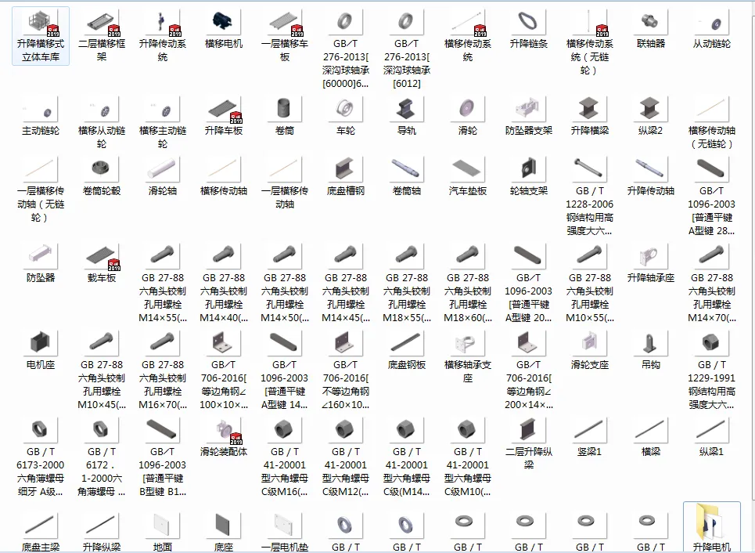Image resolution: width=755 pixels, height=553 pixels.
Task: Select the 滑轮支座 part icon
Action: [590, 343]
